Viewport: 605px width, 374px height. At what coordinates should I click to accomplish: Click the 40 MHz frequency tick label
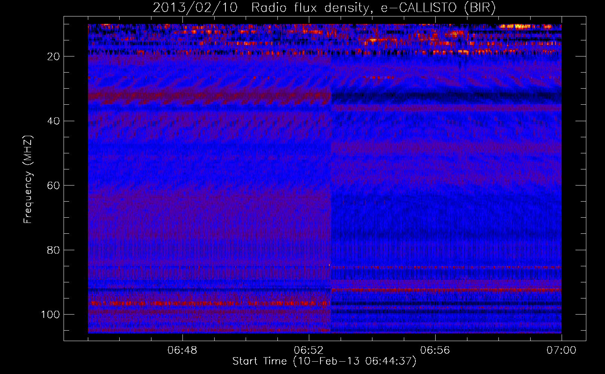(x=53, y=121)
